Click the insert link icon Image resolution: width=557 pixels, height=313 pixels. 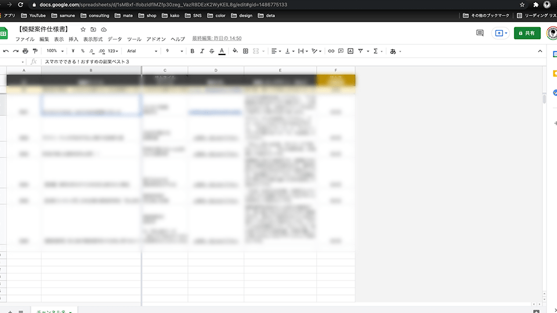pos(331,51)
